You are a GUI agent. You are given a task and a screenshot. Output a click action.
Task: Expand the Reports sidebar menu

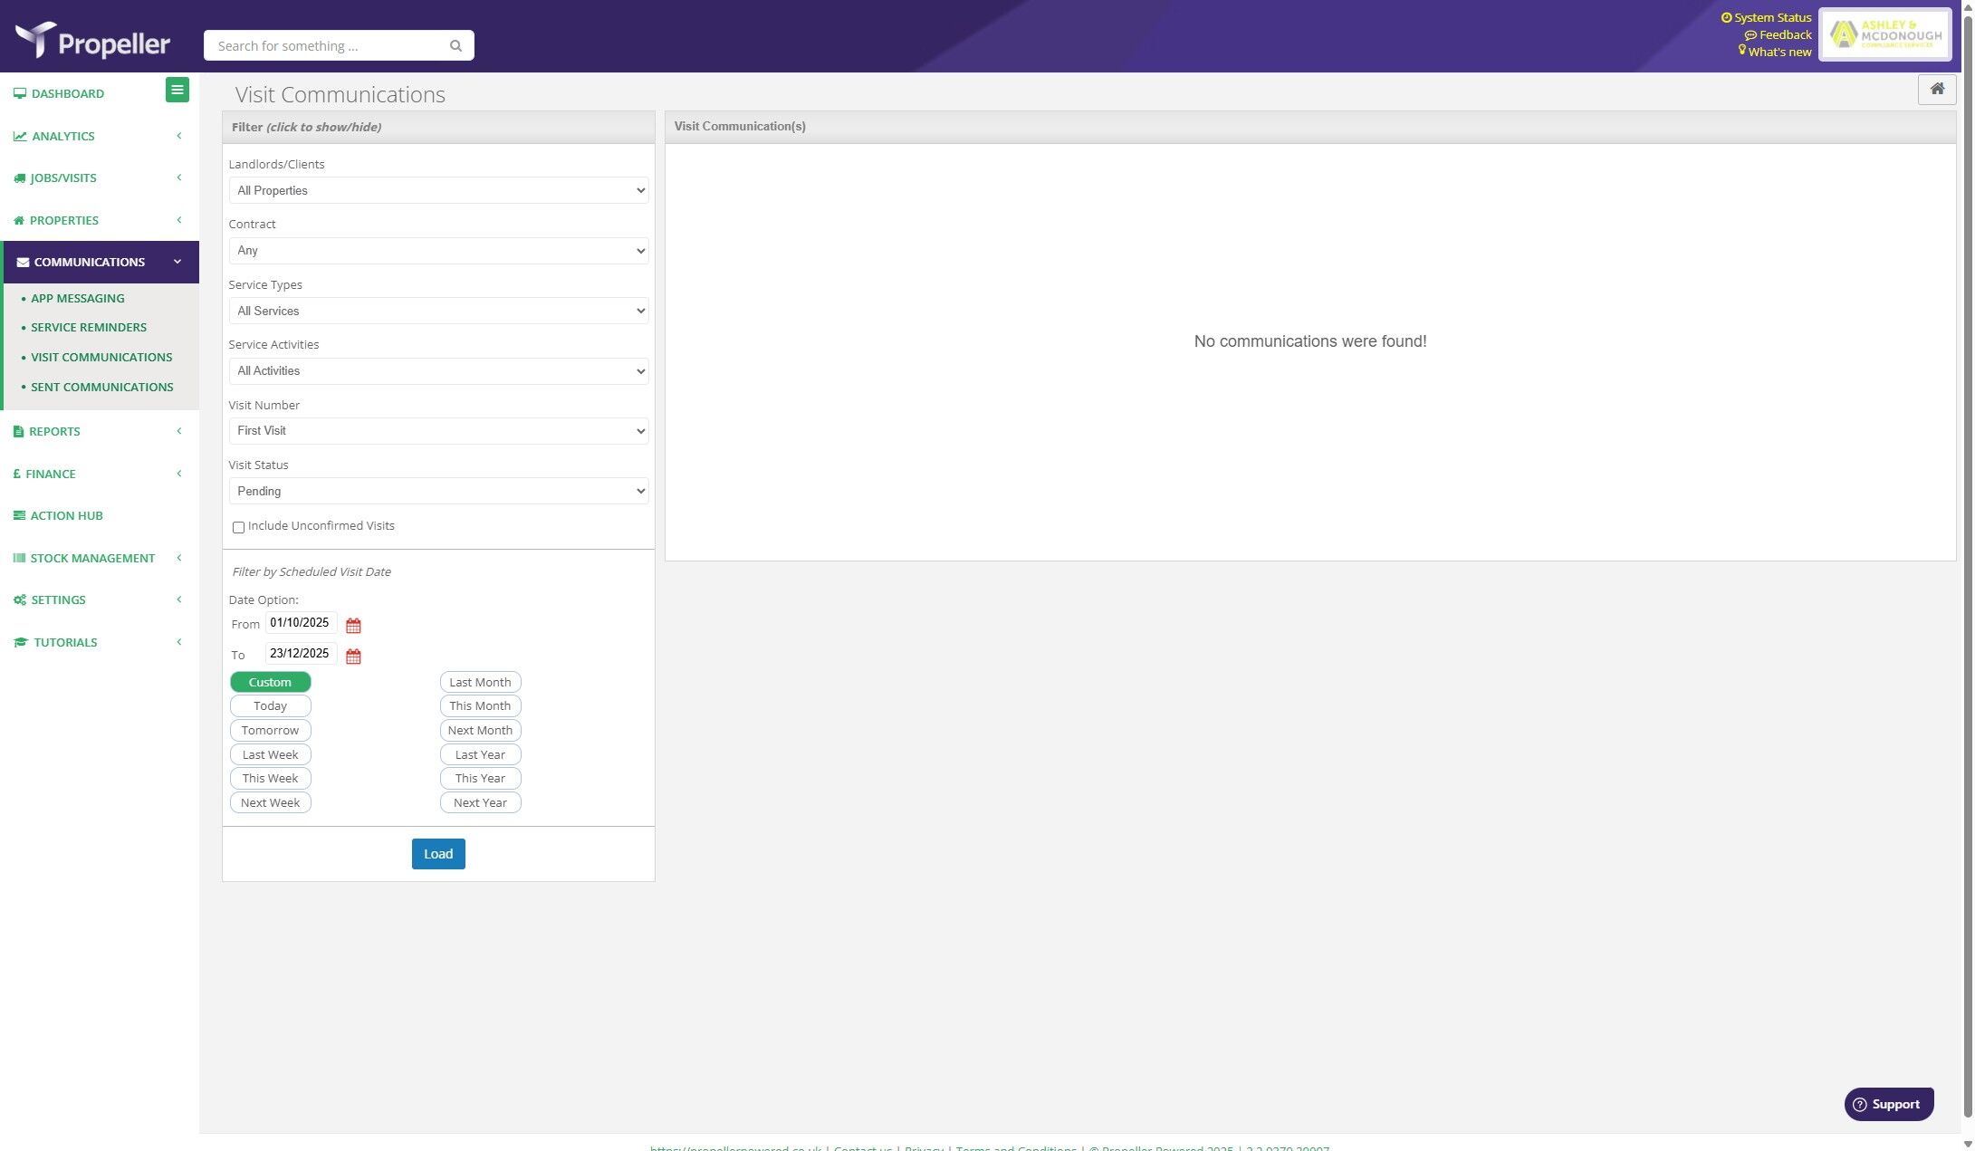(x=54, y=432)
